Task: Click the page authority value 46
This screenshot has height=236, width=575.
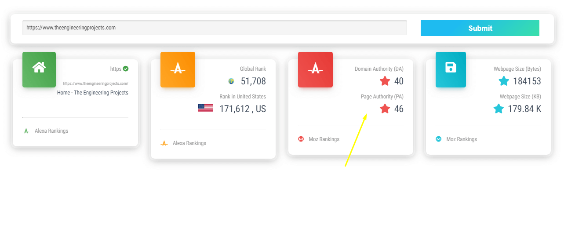Action: coord(399,109)
